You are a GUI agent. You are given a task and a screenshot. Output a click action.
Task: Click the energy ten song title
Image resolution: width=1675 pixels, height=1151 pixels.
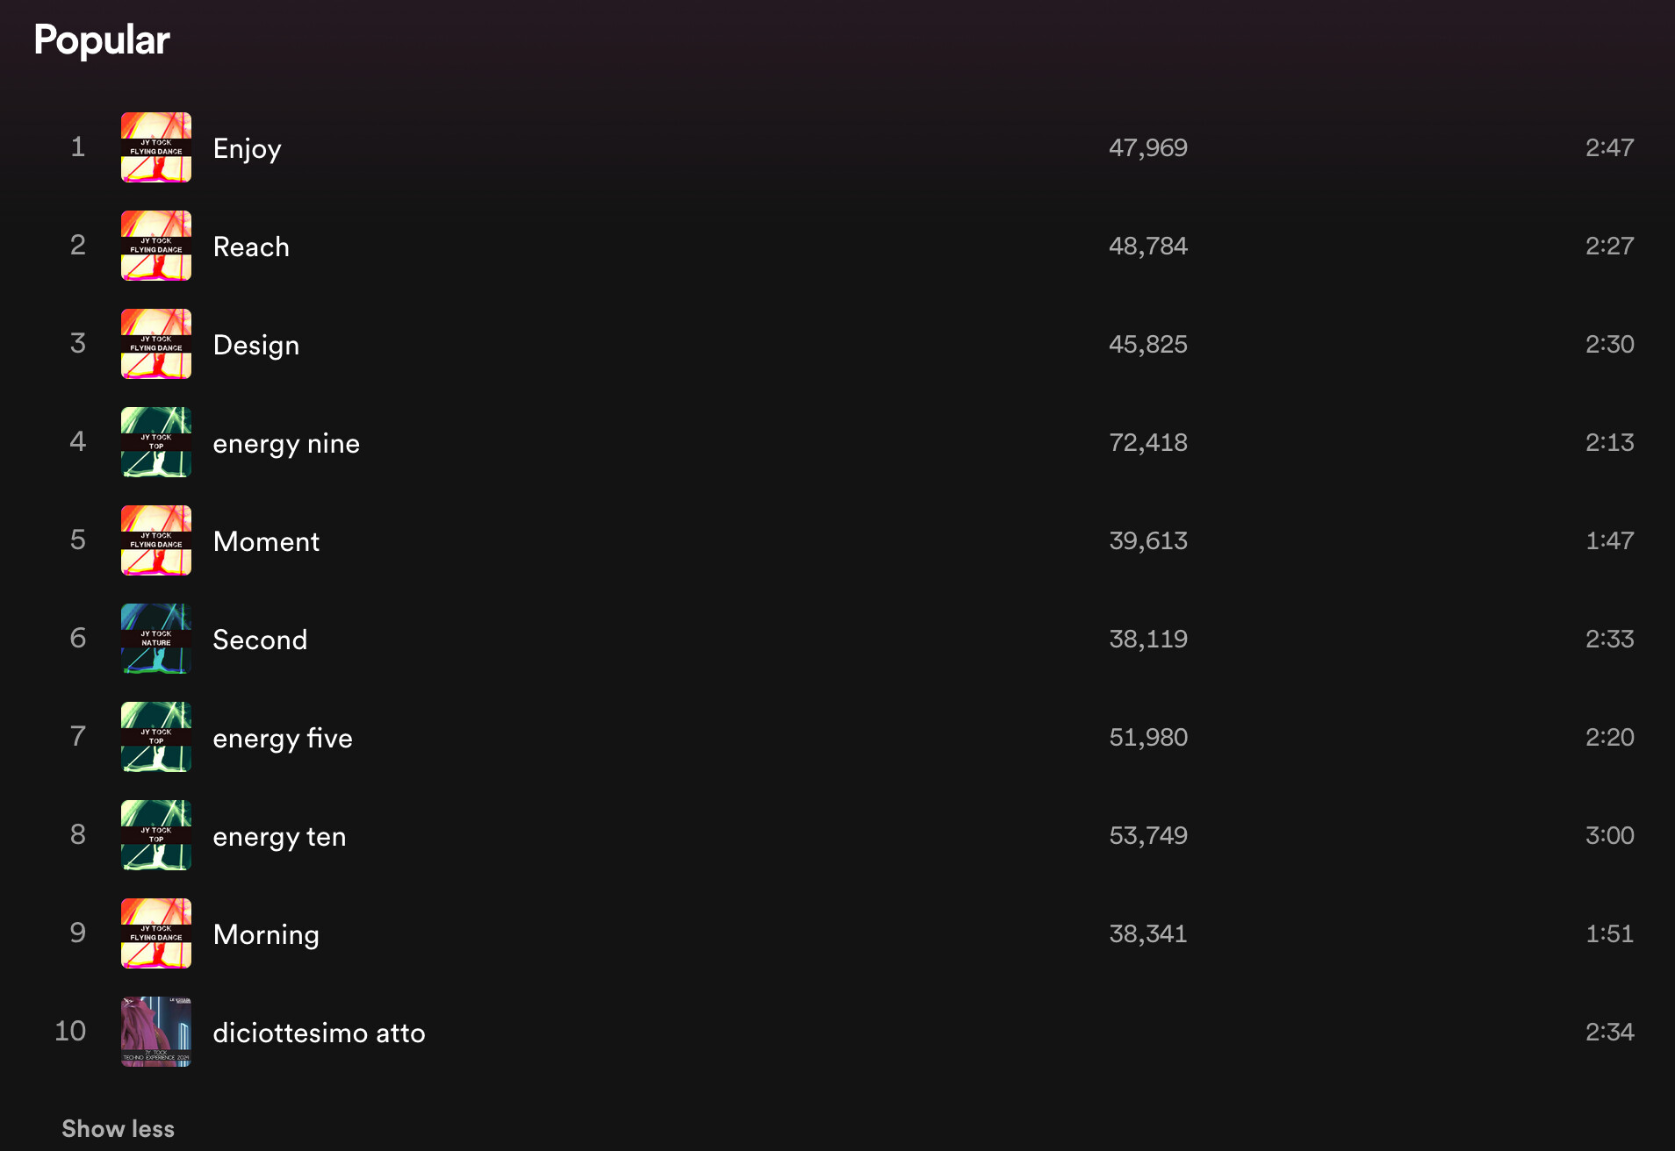[x=279, y=836]
